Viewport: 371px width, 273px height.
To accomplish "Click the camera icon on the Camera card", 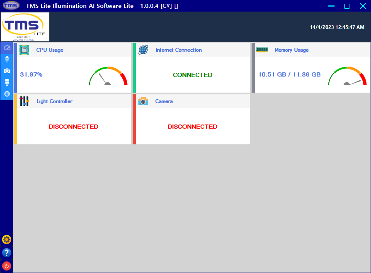I will click(x=143, y=101).
